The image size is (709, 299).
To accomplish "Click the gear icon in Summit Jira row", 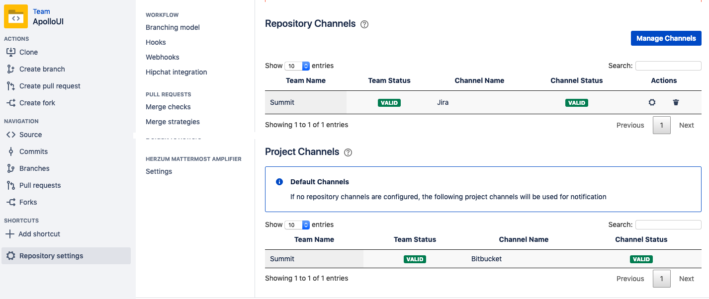I will pos(652,102).
